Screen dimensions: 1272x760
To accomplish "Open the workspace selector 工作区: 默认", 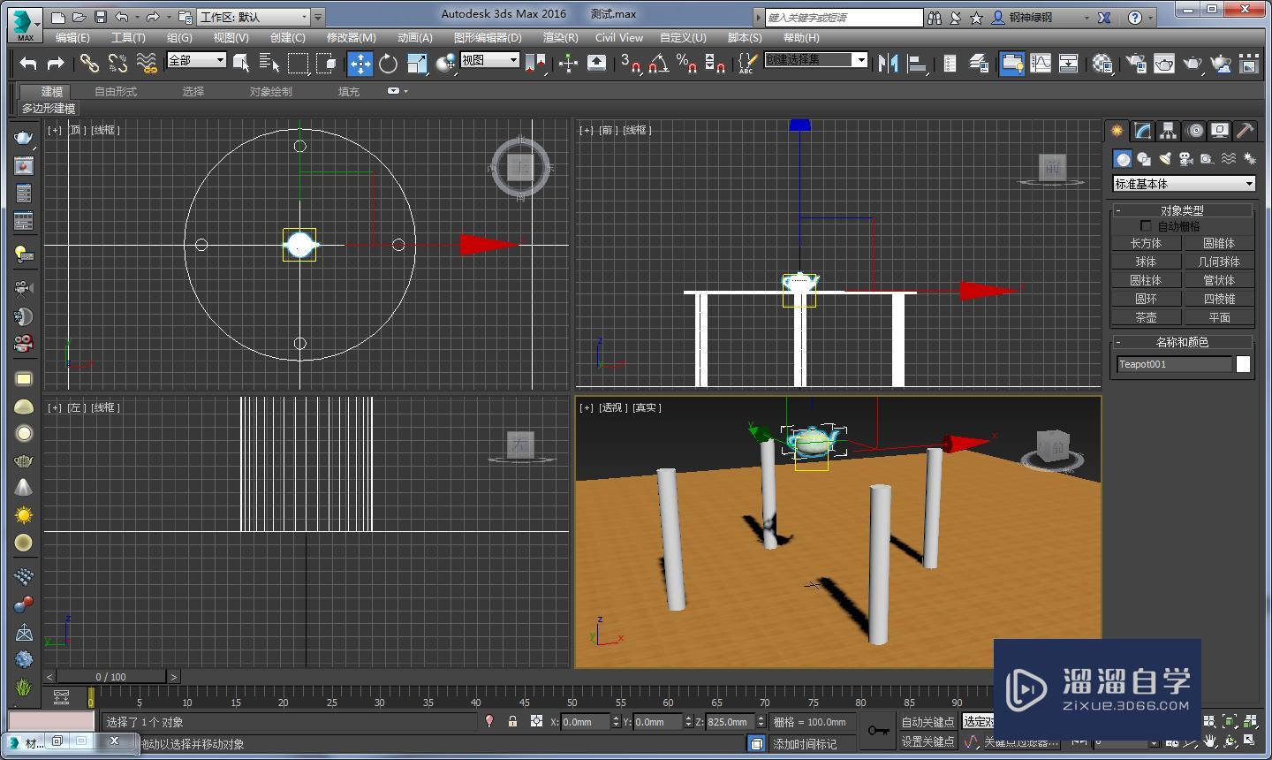I will [x=254, y=17].
